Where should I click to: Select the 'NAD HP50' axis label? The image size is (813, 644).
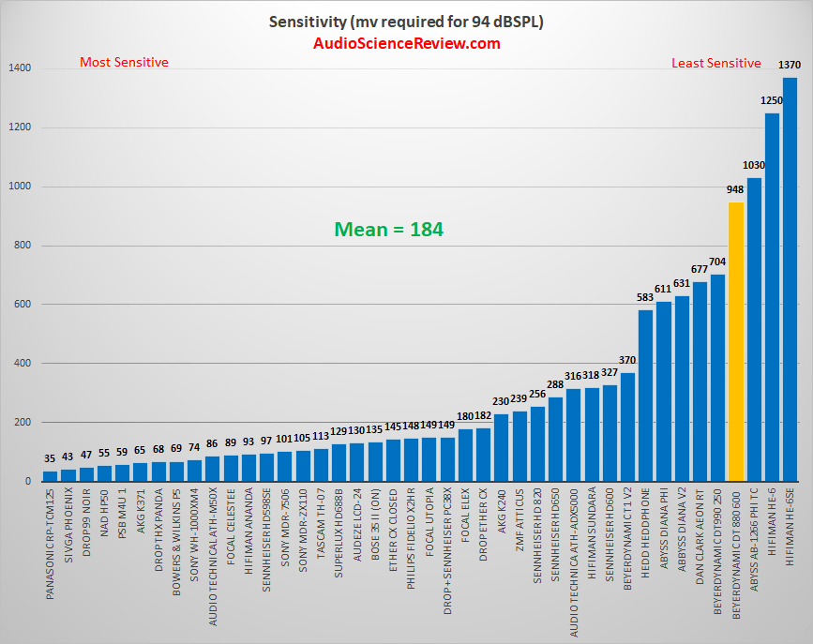click(104, 513)
